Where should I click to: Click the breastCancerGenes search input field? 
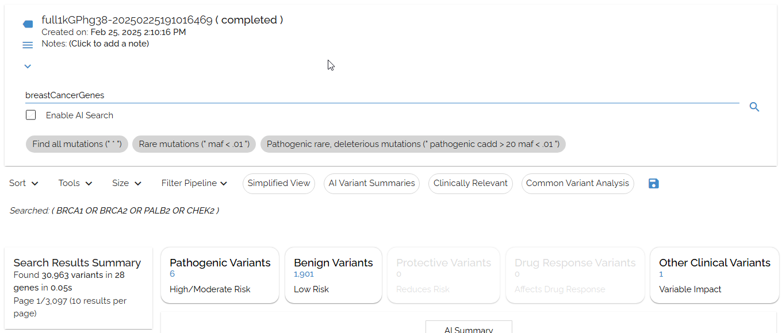(379, 95)
